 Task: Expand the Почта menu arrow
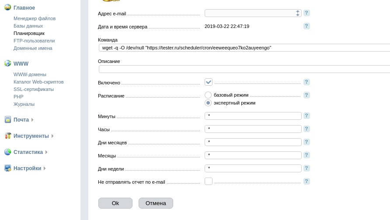coord(32,120)
